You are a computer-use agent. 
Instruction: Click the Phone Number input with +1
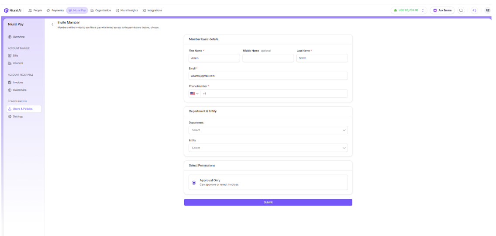[x=274, y=94]
